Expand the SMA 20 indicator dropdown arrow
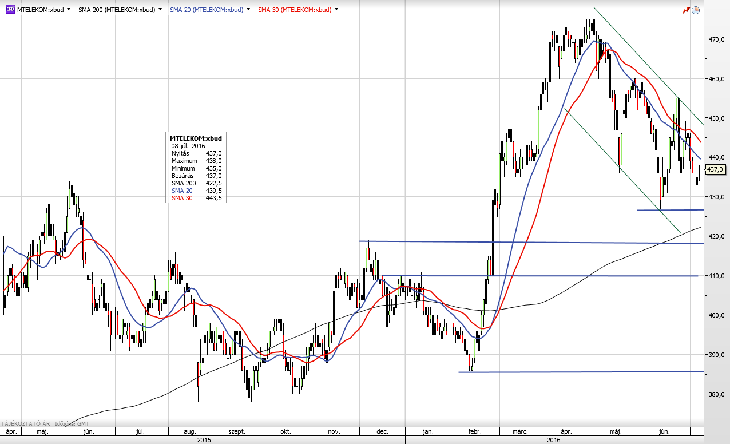 point(248,10)
